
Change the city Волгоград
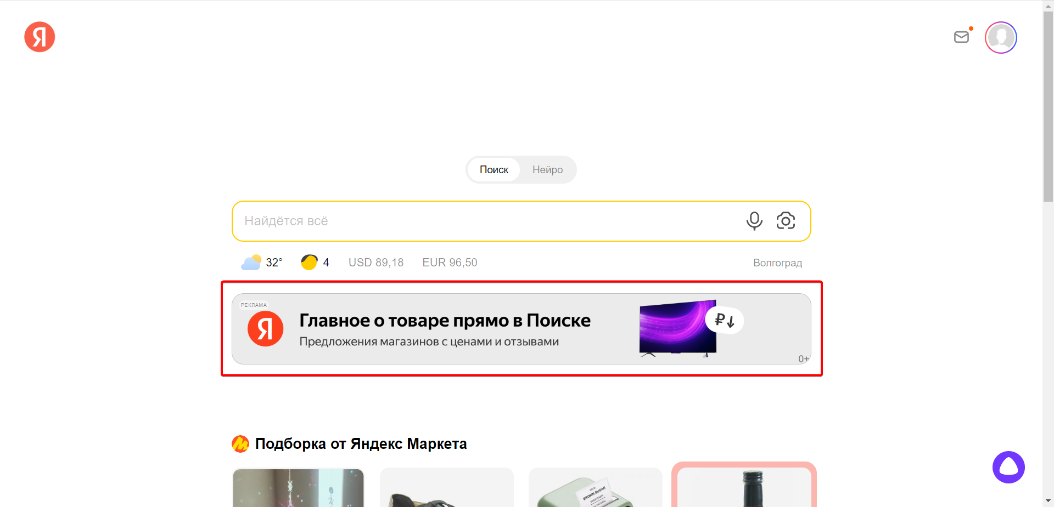(777, 263)
